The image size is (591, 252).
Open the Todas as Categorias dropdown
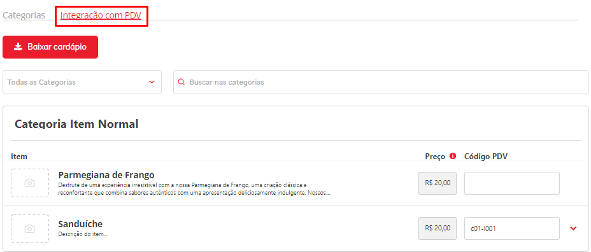point(82,81)
